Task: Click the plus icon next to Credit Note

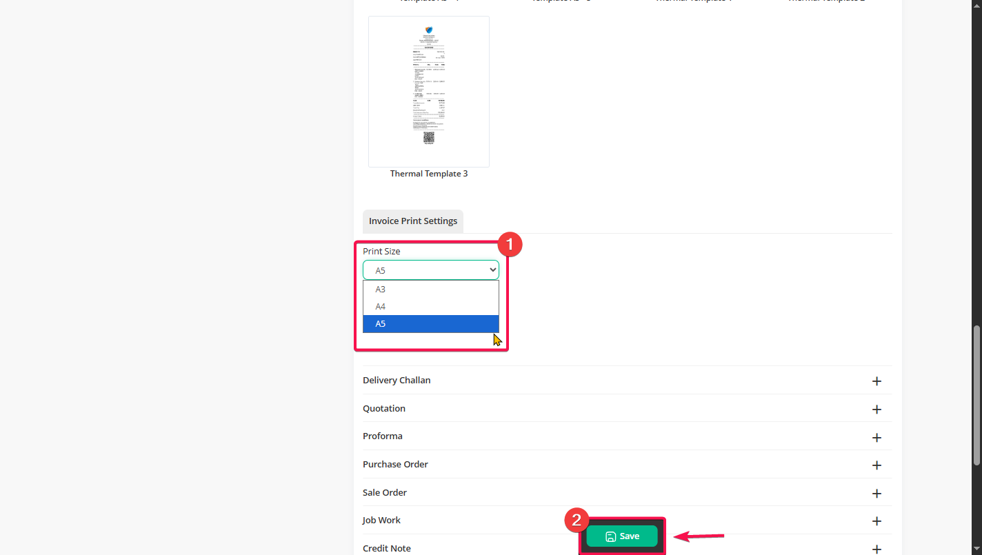Action: [876, 549]
